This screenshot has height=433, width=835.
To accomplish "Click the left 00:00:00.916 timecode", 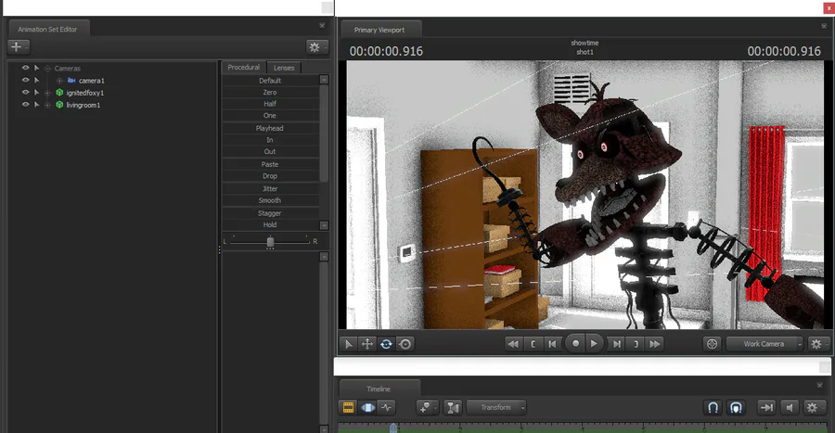I will pyautogui.click(x=386, y=51).
